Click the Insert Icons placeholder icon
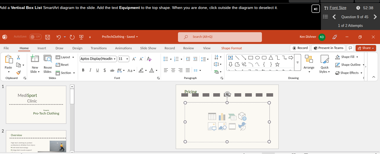This screenshot has width=380, height=154. point(242,127)
